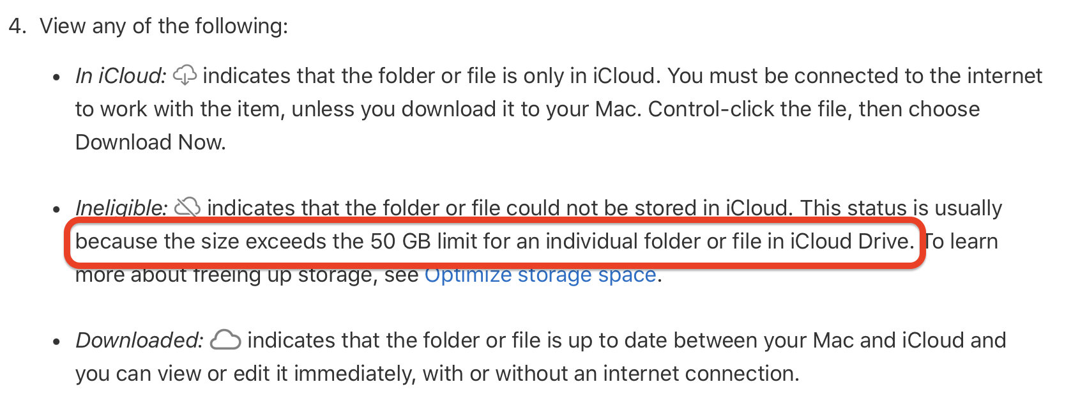Click the bullet before Downloaded
Screen dimensions: 1087x414
pos(57,342)
